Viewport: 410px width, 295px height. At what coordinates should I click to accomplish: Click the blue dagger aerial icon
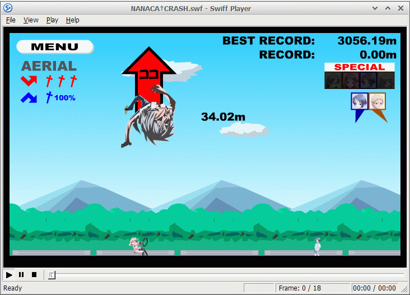pos(49,97)
